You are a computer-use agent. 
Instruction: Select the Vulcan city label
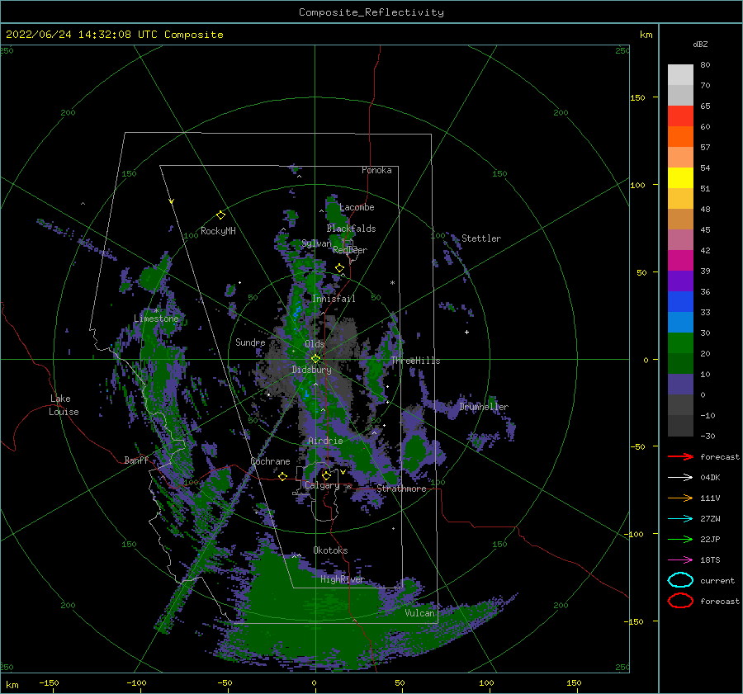[x=420, y=613]
